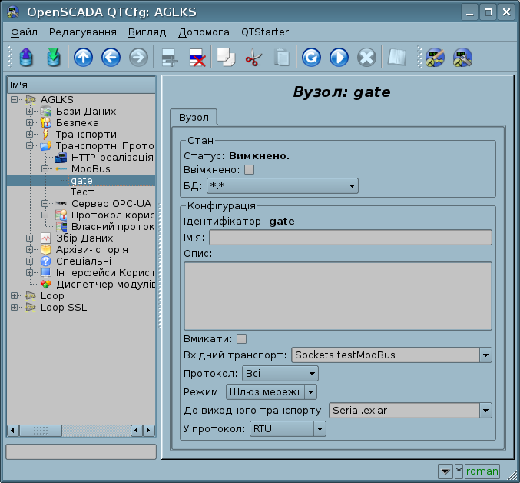Enable the Вмикати checkbox
Screen dimensions: 520x483
click(242, 338)
